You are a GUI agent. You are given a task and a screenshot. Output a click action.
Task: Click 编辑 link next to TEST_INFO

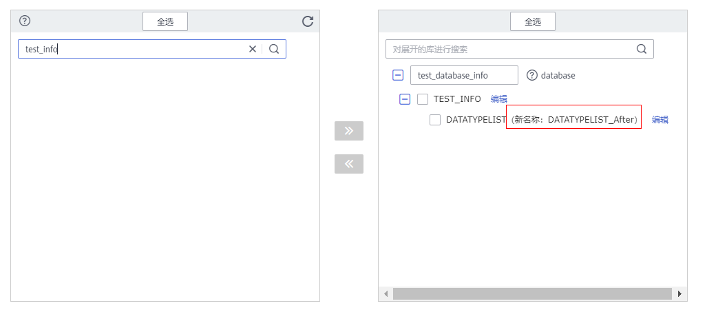point(499,99)
